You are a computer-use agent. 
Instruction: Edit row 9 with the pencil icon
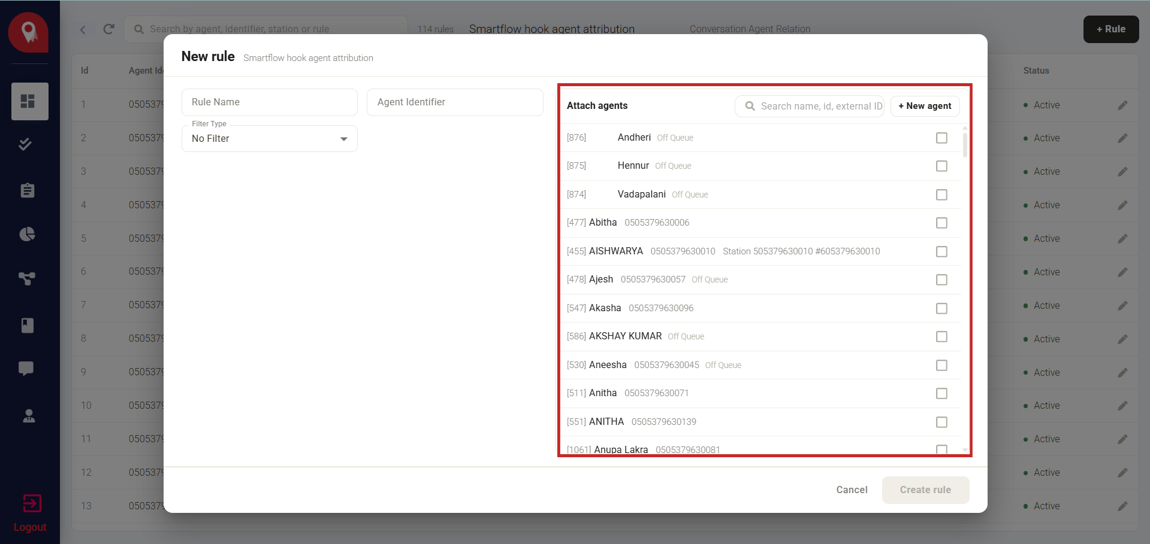pos(1122,372)
